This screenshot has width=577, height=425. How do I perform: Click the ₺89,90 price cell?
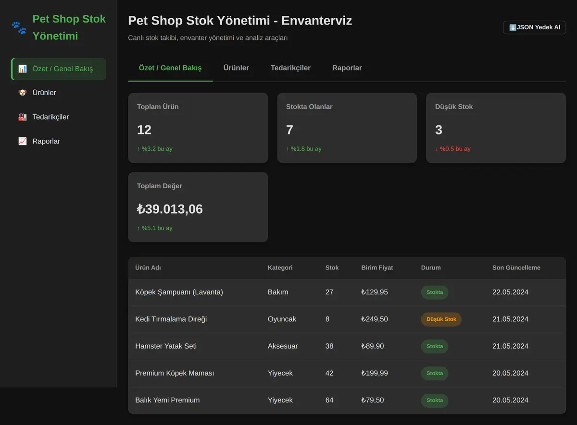pyautogui.click(x=373, y=346)
